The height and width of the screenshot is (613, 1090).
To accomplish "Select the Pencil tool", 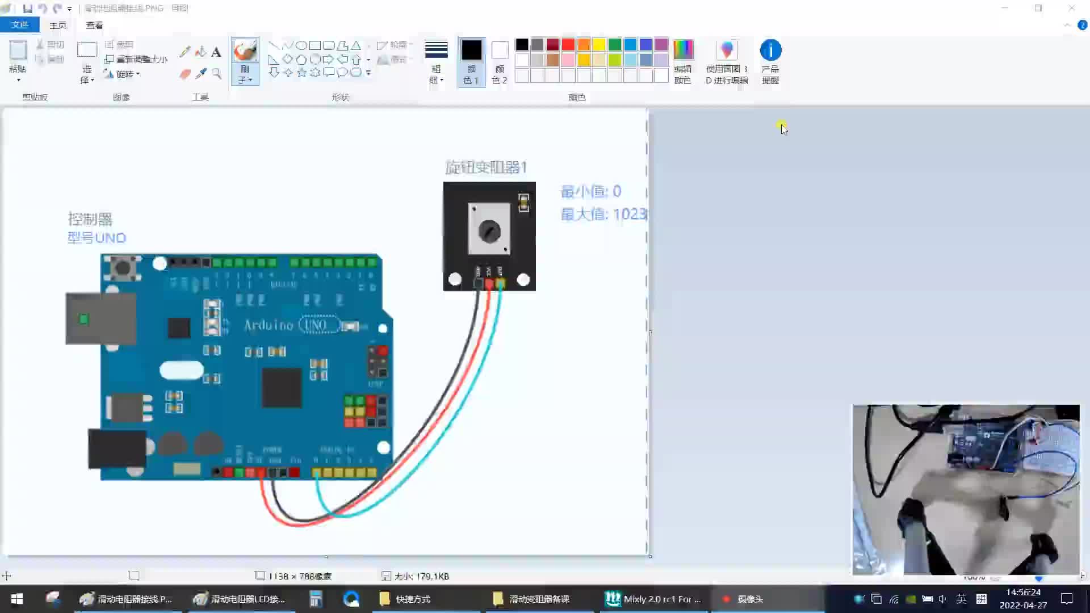I will (185, 52).
